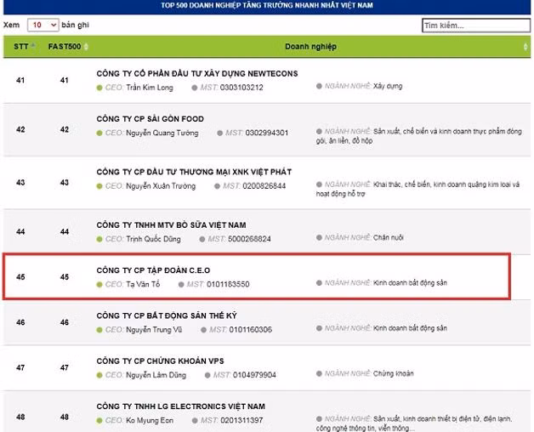Click Kinh doanh bất động sản in C.E.O row
This screenshot has width=534, height=432.
(x=410, y=283)
